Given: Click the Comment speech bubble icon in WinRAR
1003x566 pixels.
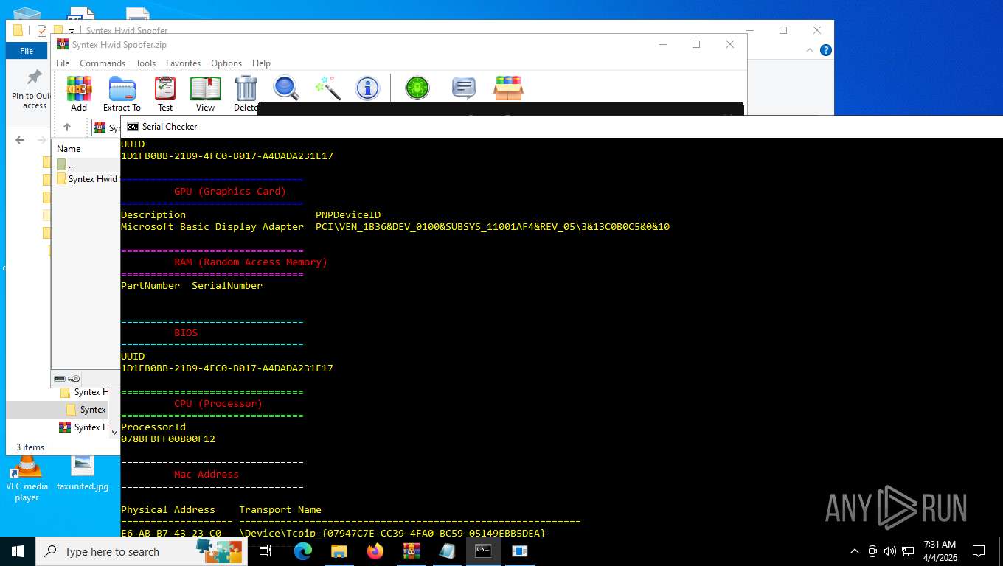Looking at the screenshot, I should [463, 88].
